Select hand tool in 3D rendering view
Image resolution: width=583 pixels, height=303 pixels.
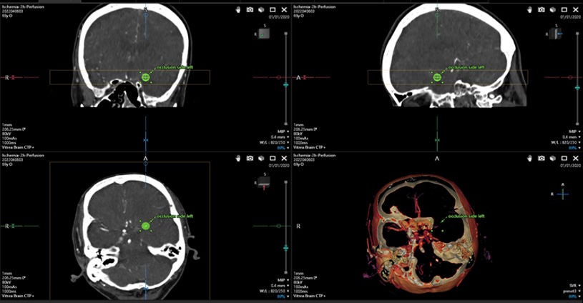[x=530, y=158]
